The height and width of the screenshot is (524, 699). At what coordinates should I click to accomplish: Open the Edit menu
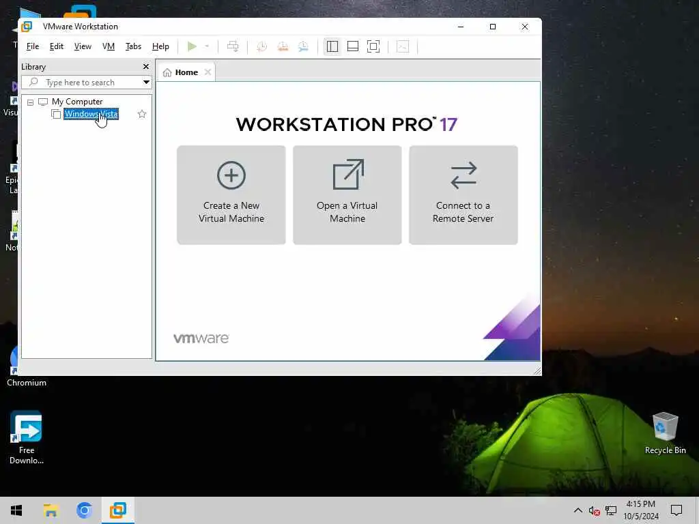coord(56,46)
